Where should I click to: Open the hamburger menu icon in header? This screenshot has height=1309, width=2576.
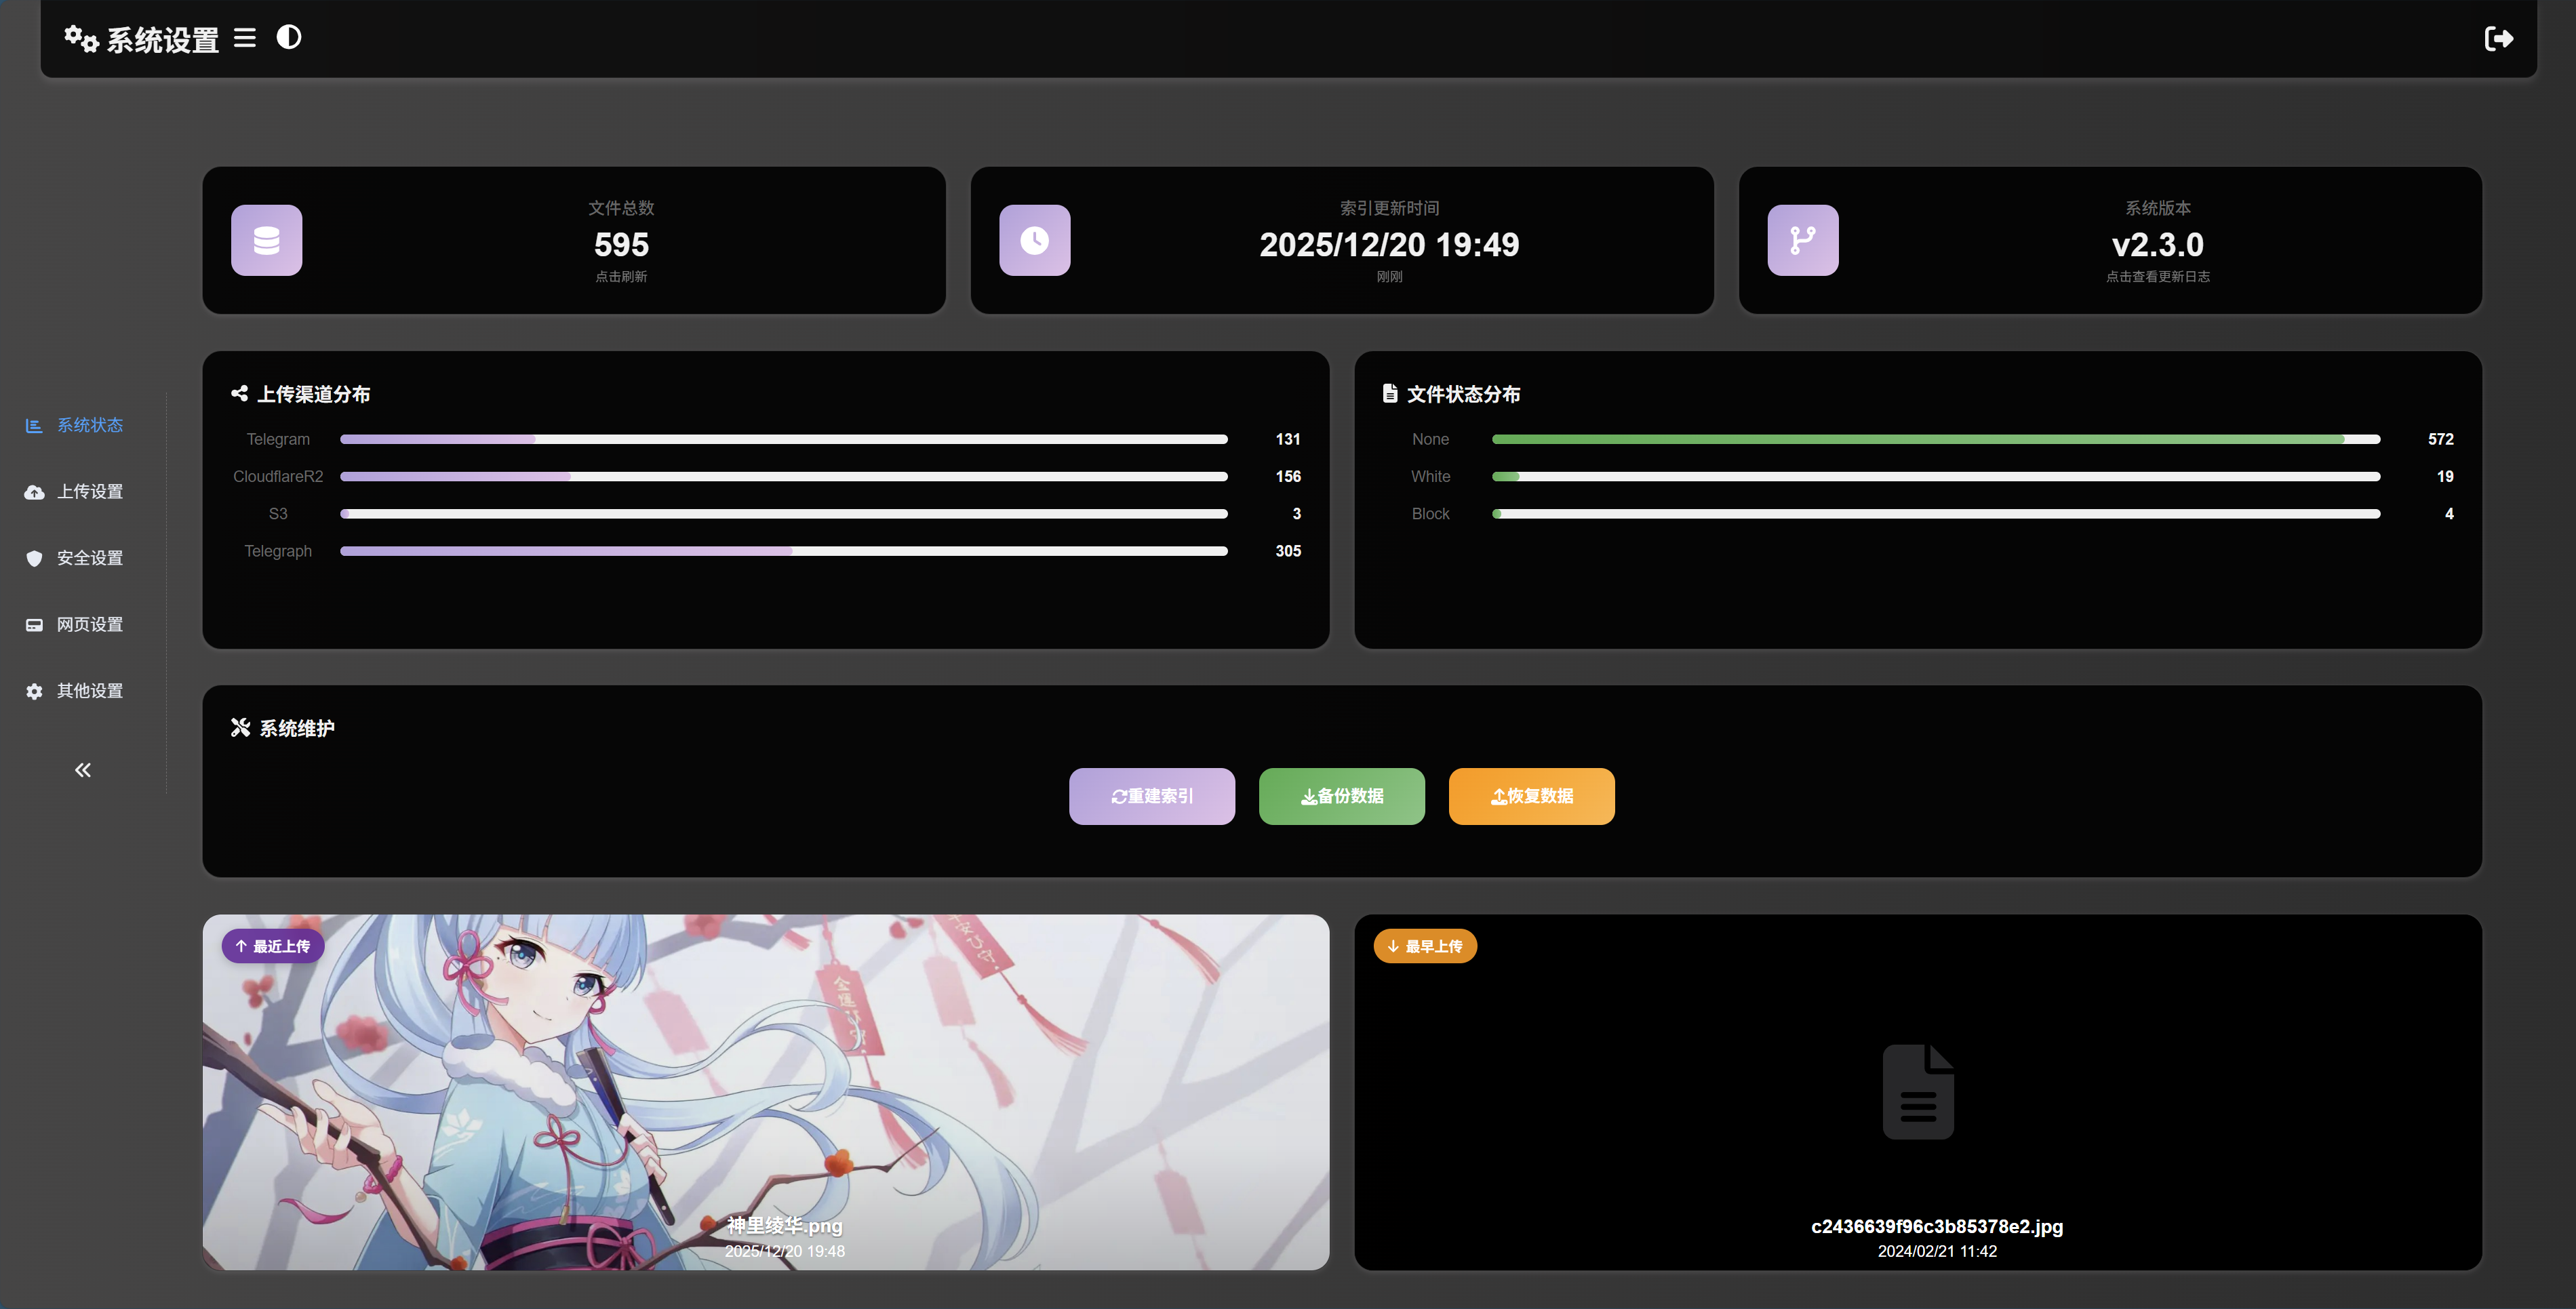pyautogui.click(x=245, y=38)
